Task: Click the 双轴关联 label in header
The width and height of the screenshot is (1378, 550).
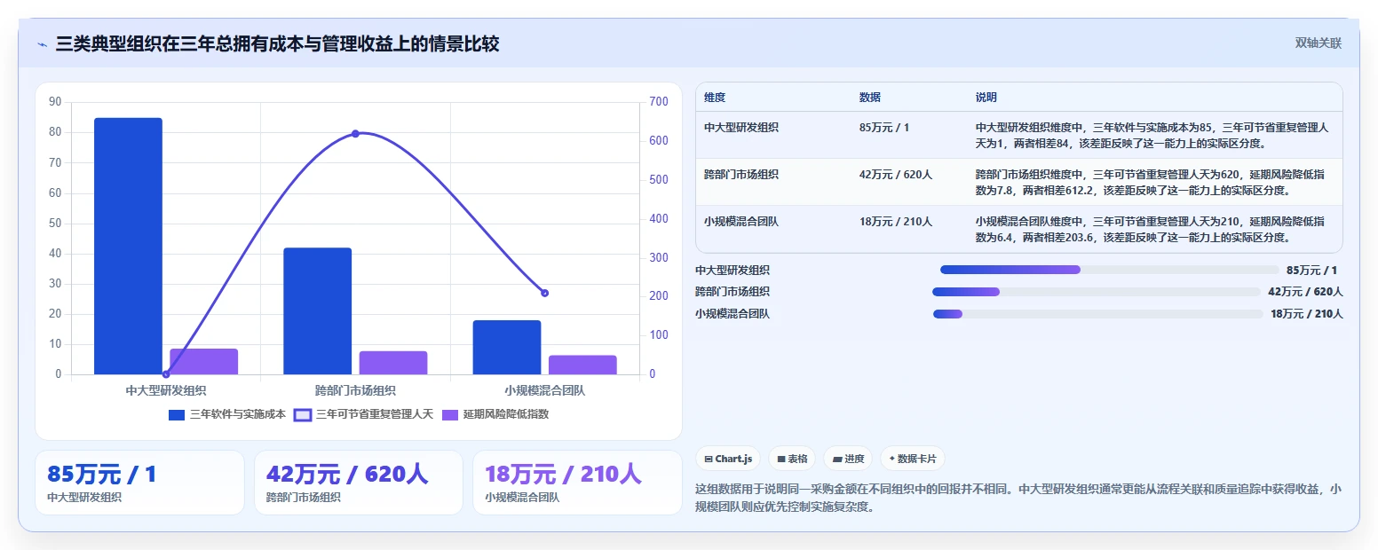Action: (x=1318, y=43)
